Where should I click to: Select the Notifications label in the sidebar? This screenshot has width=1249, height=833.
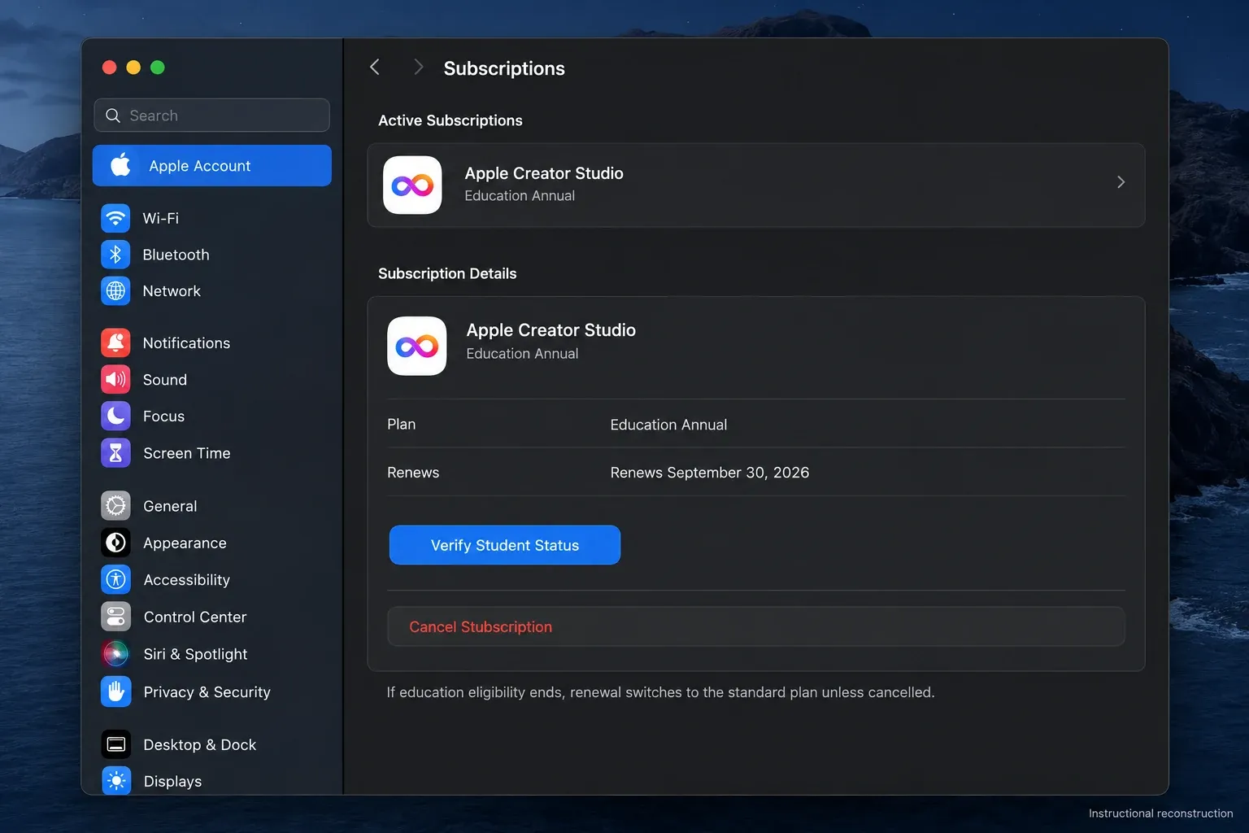(x=186, y=342)
